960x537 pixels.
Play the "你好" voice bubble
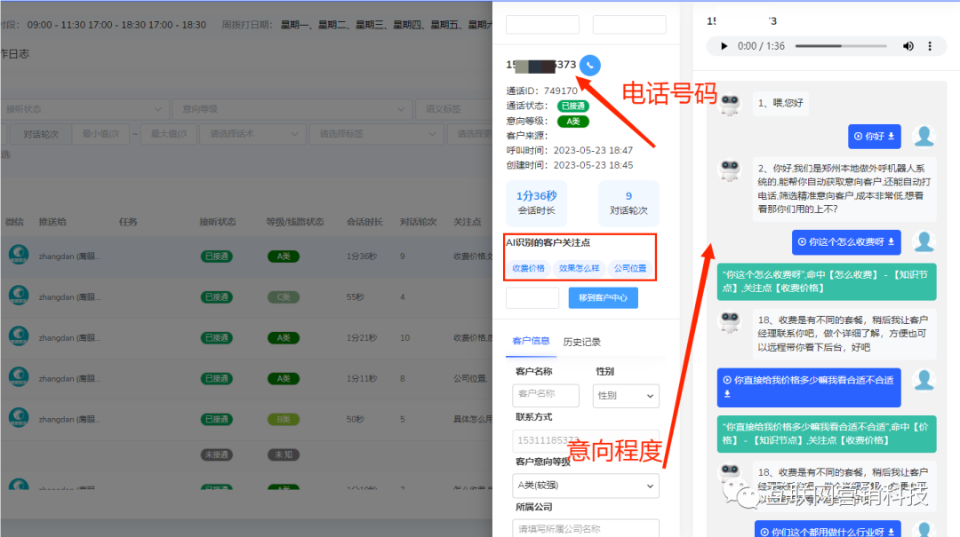pos(859,137)
